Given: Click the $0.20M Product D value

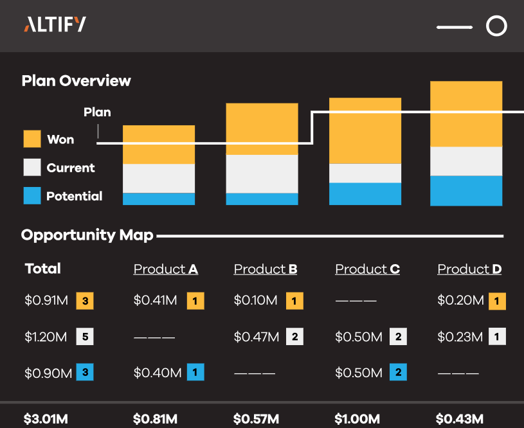Looking at the screenshot, I should click(460, 300).
